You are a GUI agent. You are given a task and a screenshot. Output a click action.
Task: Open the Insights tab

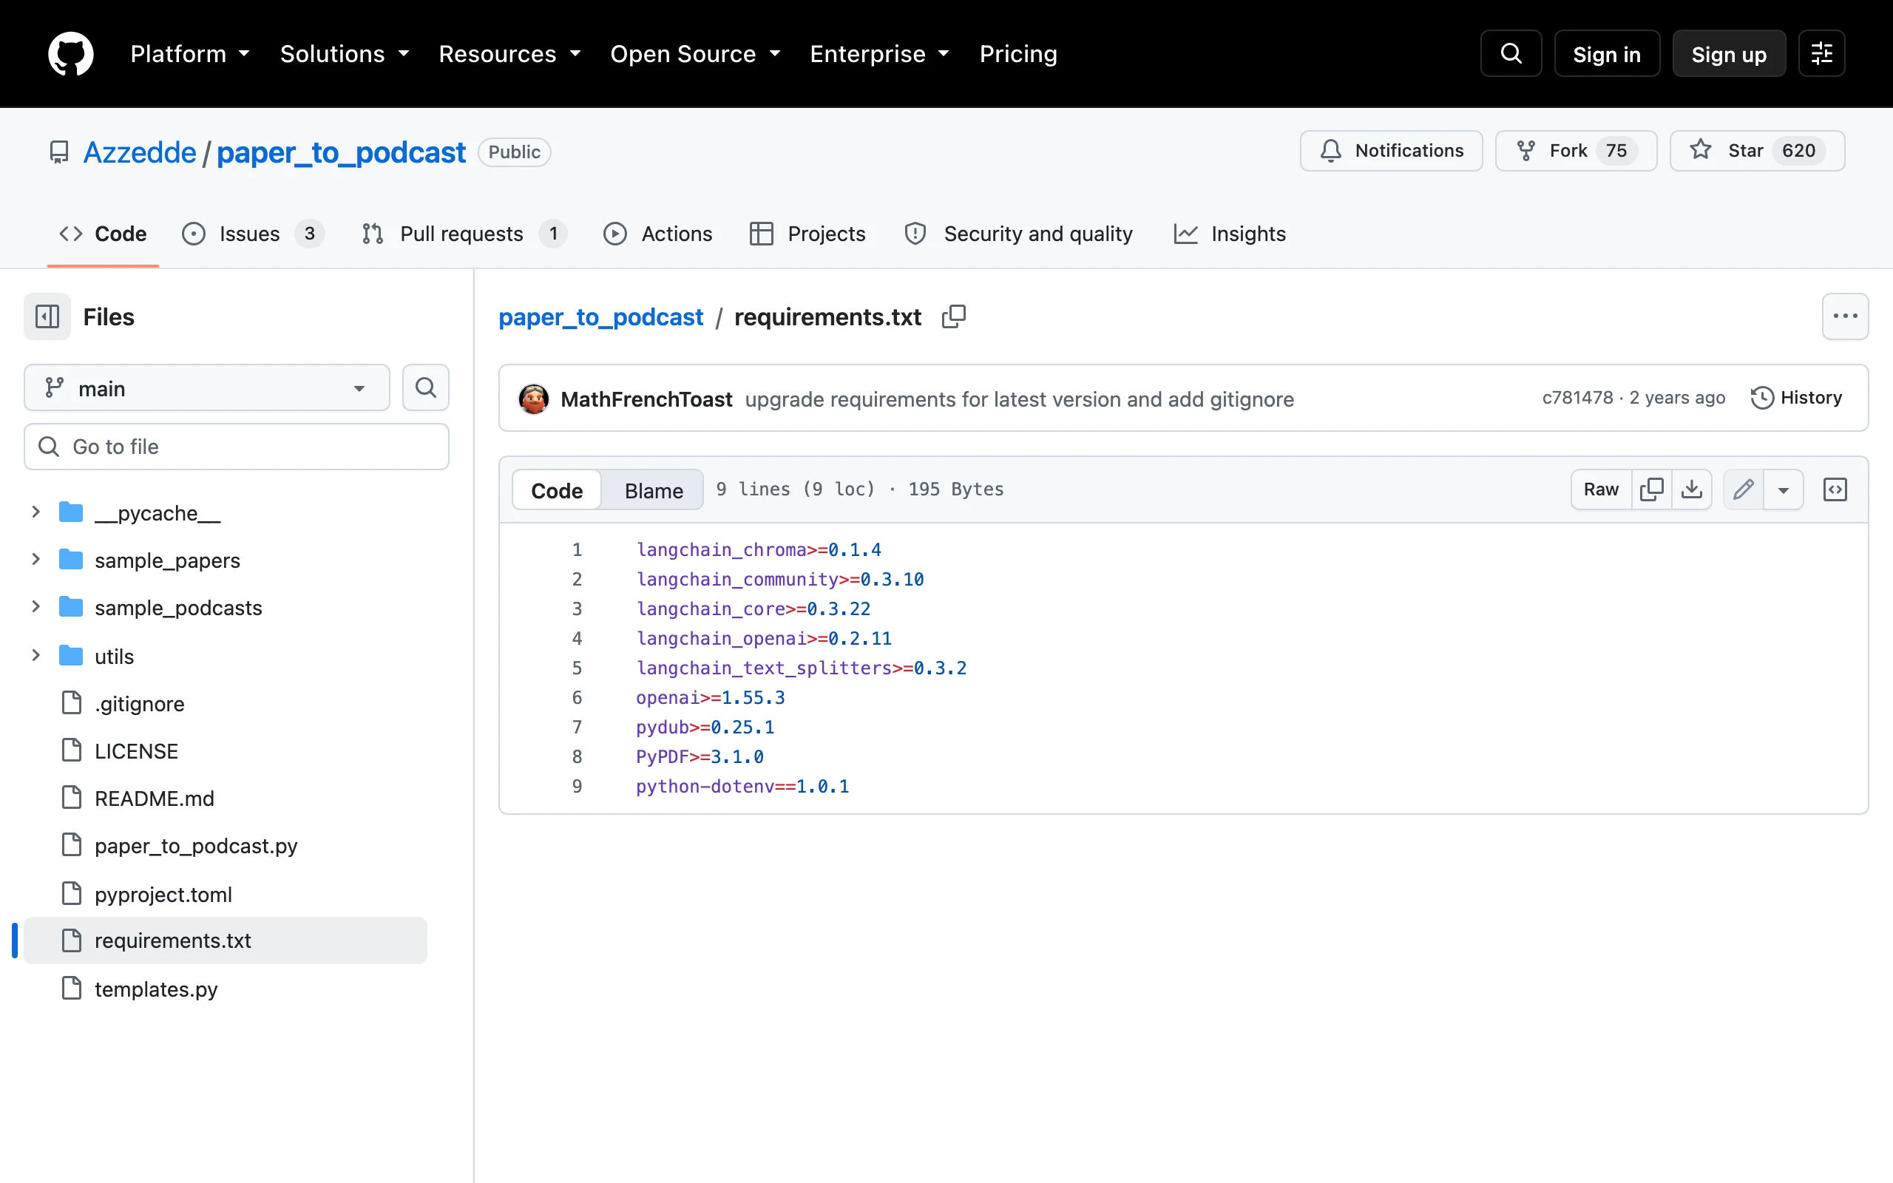[1230, 234]
